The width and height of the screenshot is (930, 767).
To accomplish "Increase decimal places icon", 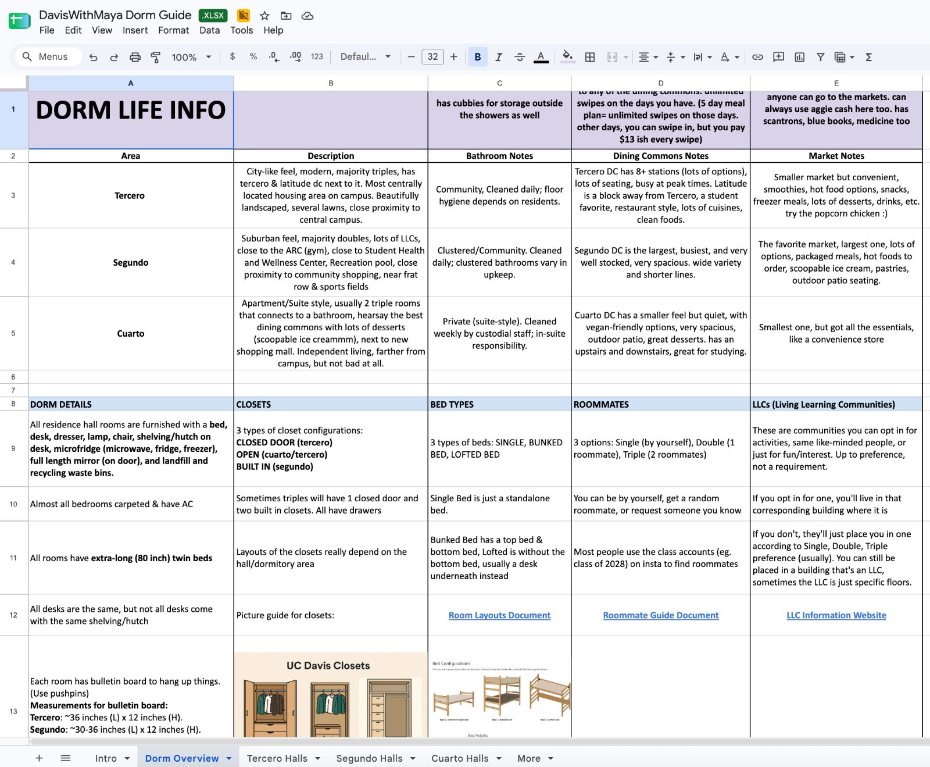I will click(x=295, y=56).
